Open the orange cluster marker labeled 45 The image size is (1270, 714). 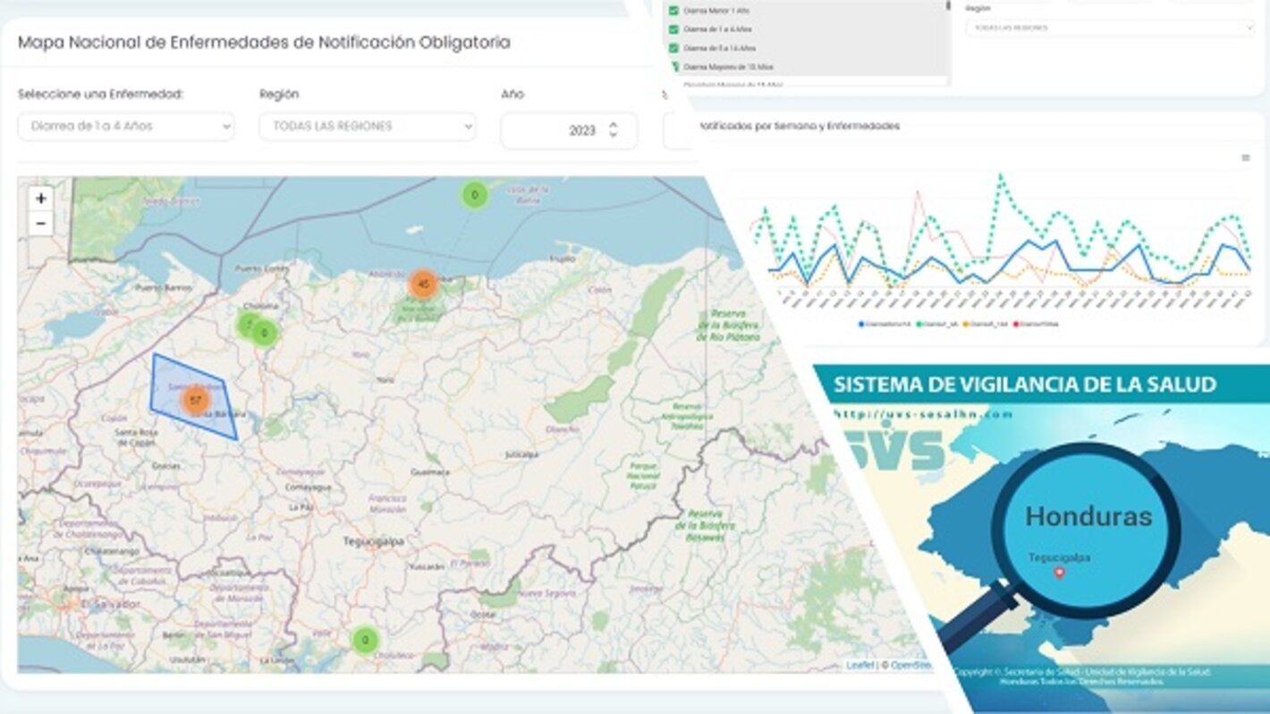[x=423, y=284]
